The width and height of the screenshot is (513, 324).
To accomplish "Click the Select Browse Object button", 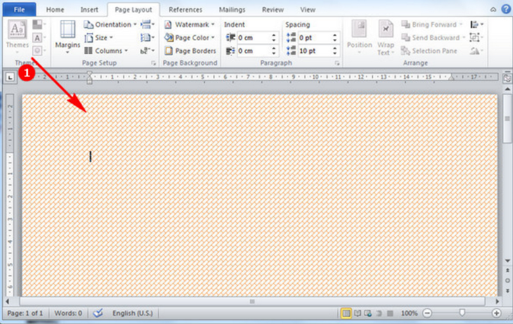I will tap(507, 280).
